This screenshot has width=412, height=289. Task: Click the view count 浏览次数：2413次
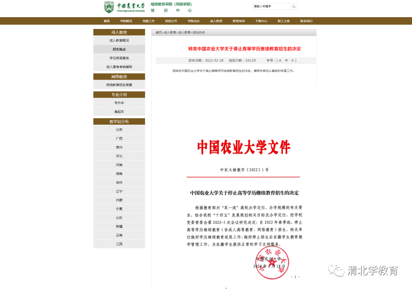243,60
